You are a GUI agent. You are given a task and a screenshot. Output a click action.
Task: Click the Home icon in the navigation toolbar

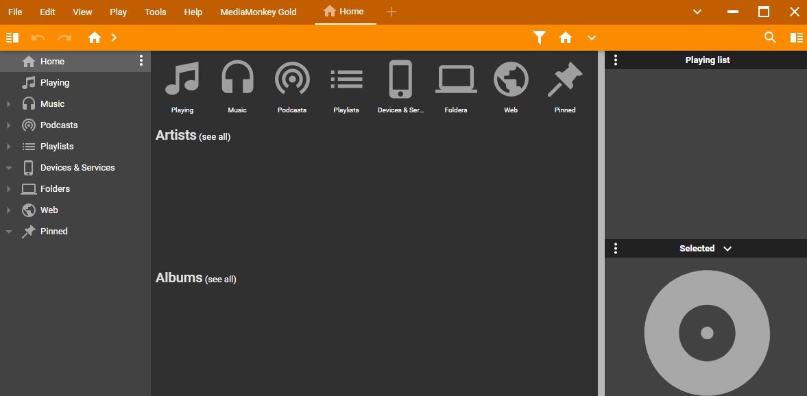point(95,38)
